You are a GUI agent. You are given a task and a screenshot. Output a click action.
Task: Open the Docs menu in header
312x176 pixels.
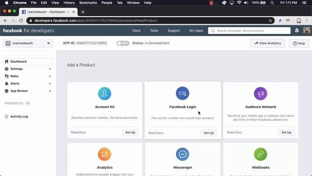pos(136,30)
